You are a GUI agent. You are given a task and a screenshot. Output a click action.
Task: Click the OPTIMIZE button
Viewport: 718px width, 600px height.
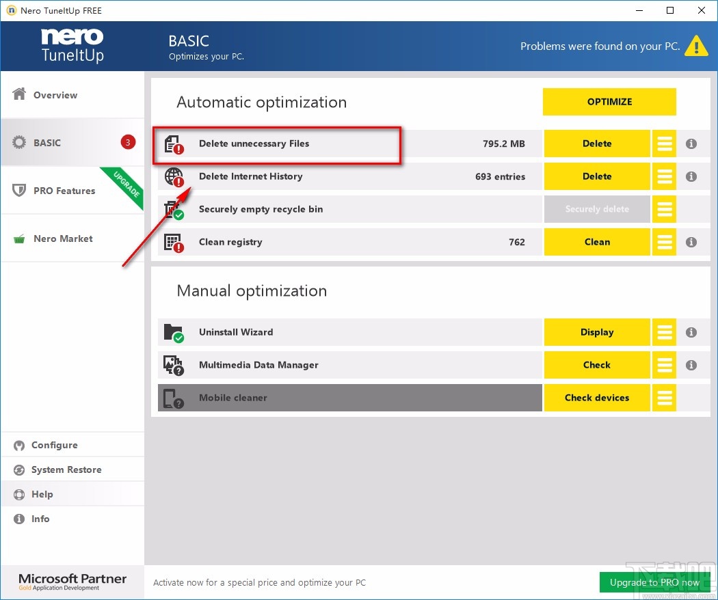coord(609,102)
